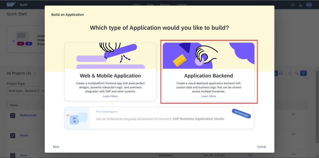Click the Me link in Store row
Viewport: 319px width, 158px height.
pos(251,155)
